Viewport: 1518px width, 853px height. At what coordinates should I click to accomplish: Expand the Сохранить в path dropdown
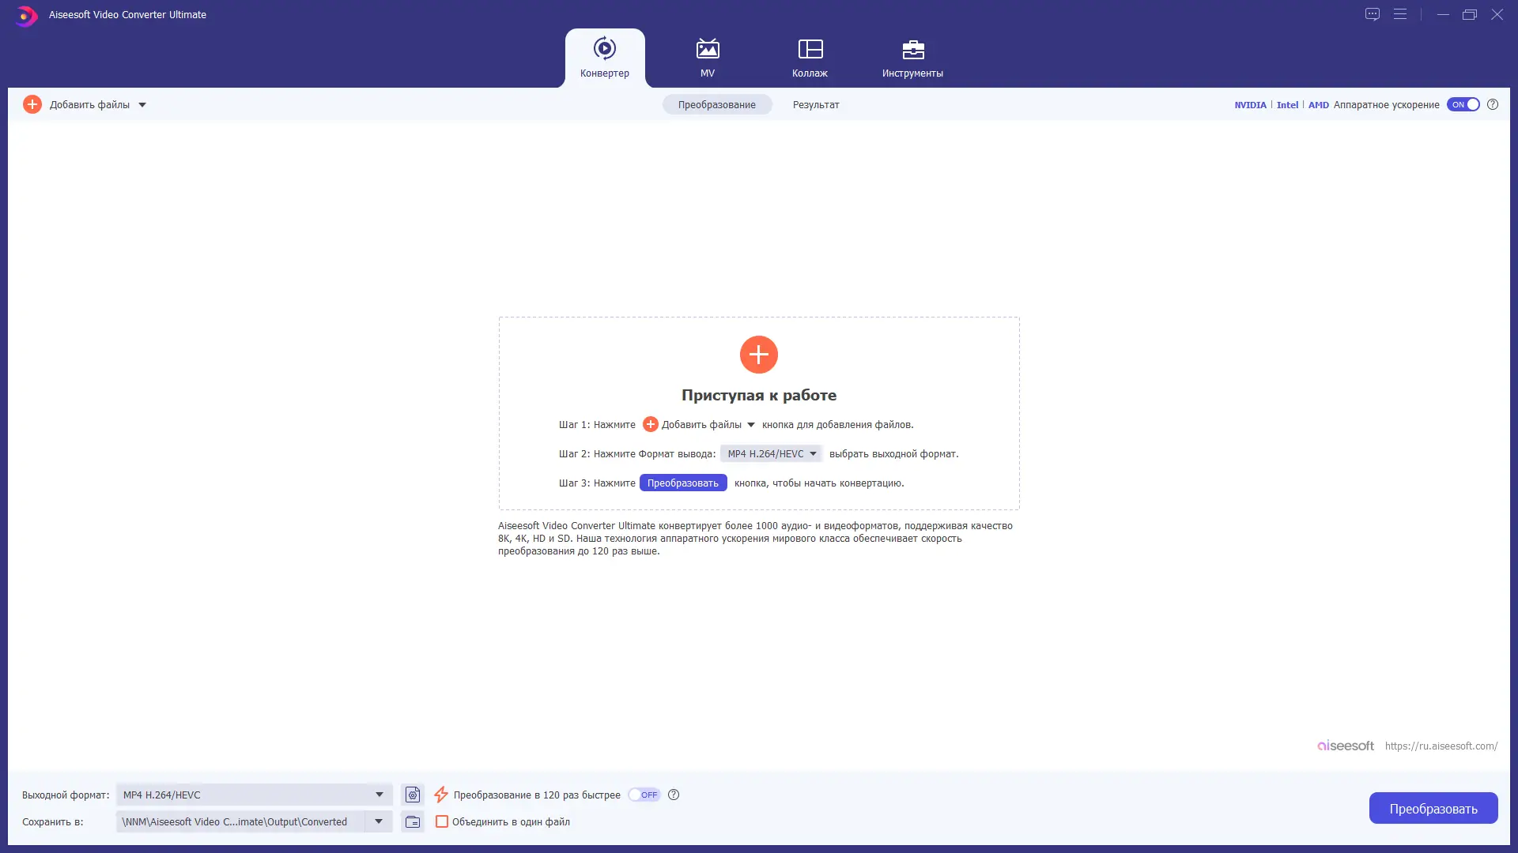[379, 821]
